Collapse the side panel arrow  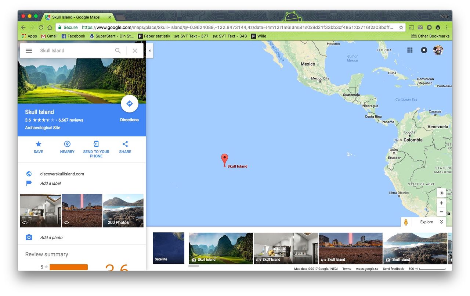150,51
